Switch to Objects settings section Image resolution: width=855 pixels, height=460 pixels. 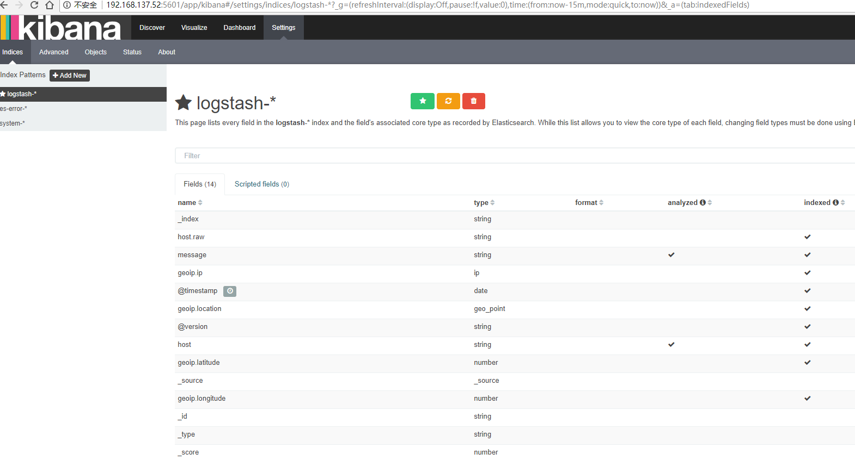point(96,52)
